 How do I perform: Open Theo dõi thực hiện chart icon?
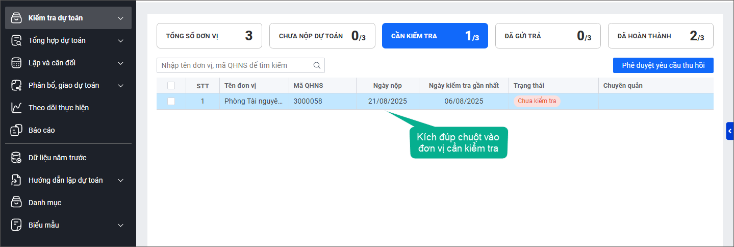[x=16, y=108]
